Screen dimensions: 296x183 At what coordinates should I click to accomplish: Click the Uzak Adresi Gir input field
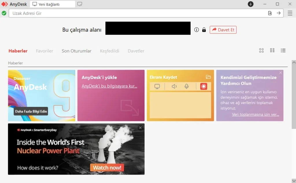click(x=136, y=13)
